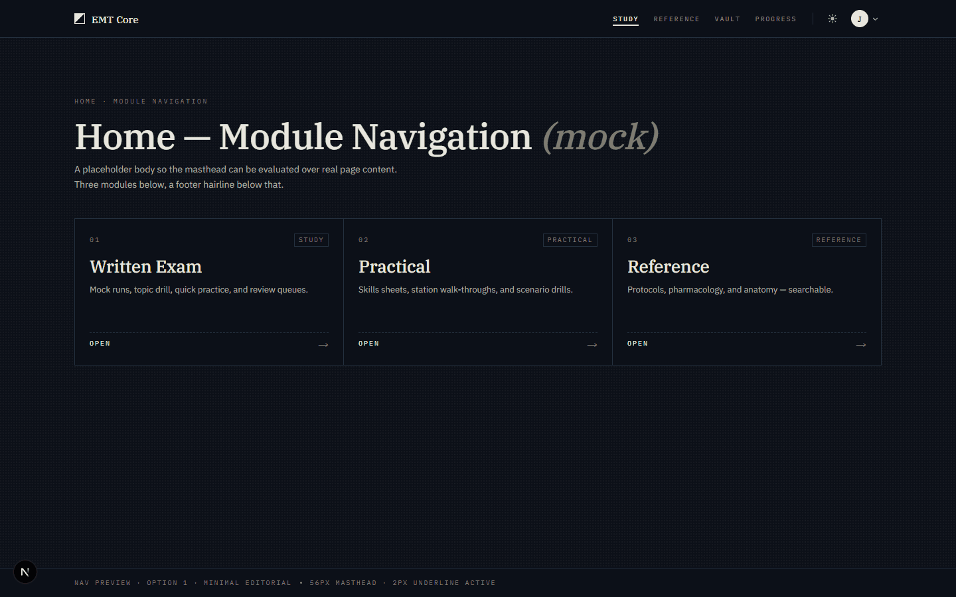The image size is (956, 597).
Task: Open the Vault nav tab
Action: pyautogui.click(x=727, y=19)
